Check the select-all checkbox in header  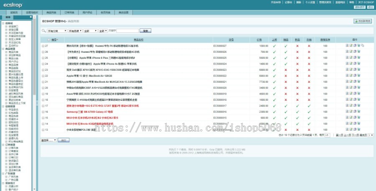[49, 40]
